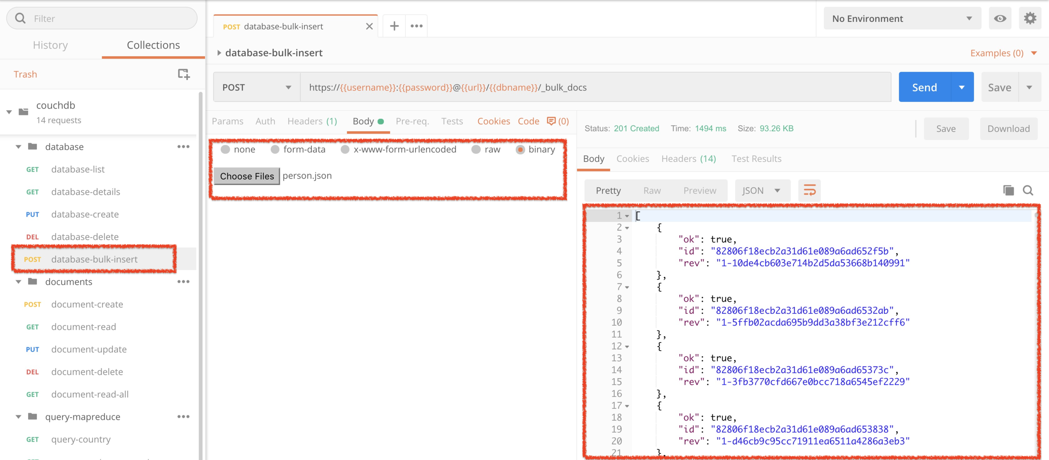
Task: Collapse the documents folder
Action: (18, 282)
